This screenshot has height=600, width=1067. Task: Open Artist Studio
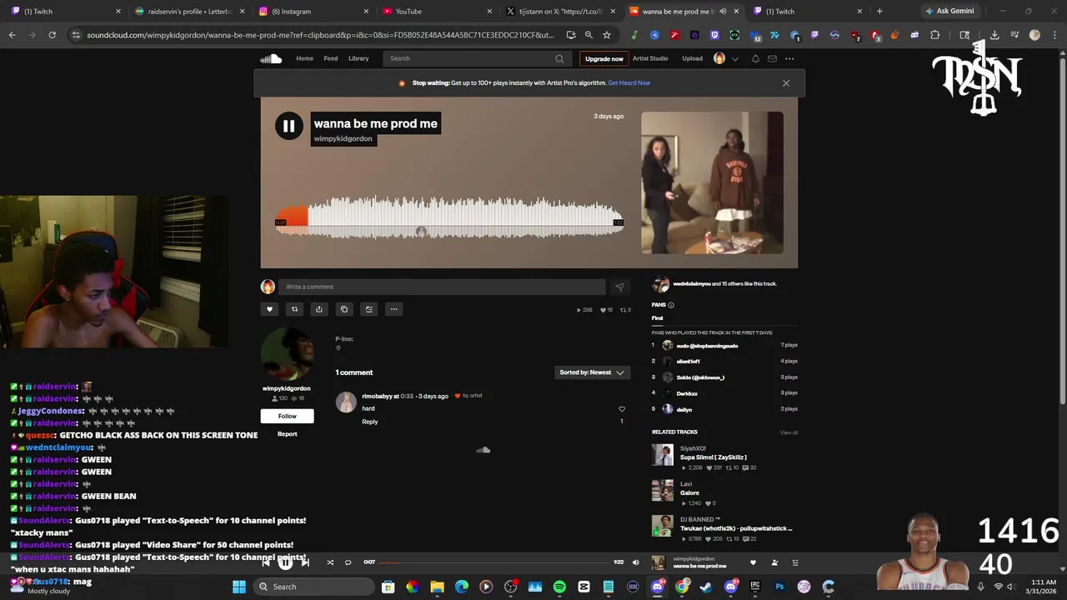click(650, 58)
